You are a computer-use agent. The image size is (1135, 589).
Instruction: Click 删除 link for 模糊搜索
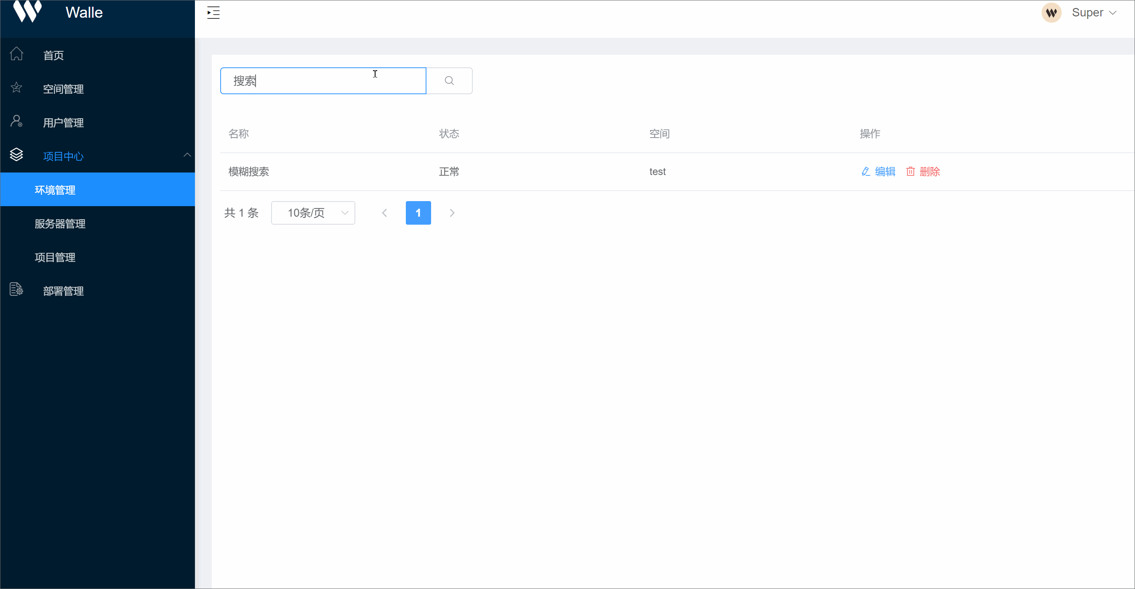(x=930, y=172)
